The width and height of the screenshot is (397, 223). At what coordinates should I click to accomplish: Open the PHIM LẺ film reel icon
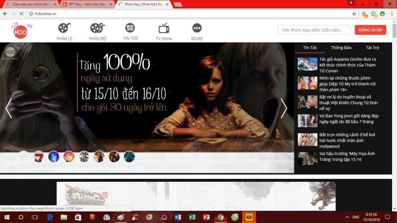(x=65, y=28)
